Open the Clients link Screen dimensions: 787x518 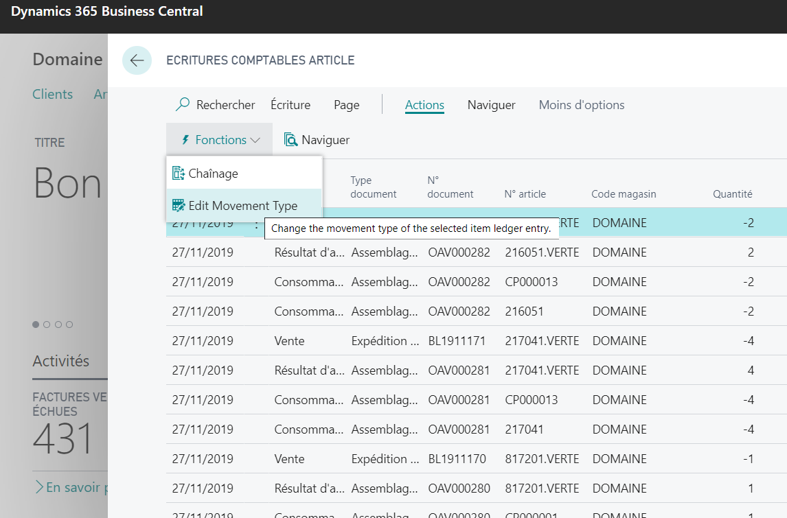(52, 94)
